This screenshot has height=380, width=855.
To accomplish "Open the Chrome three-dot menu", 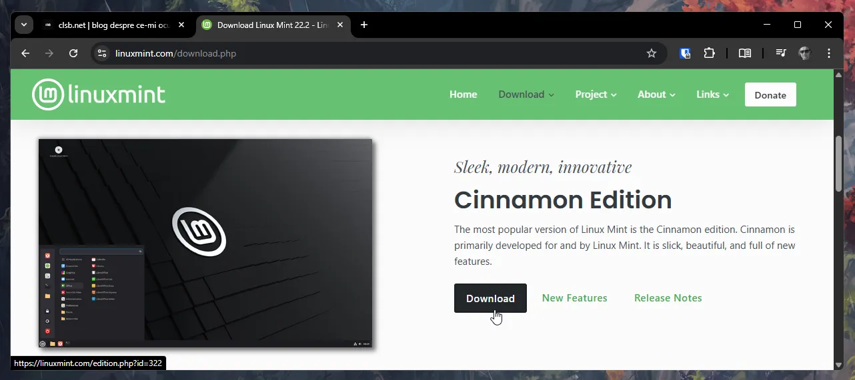I will pos(829,53).
